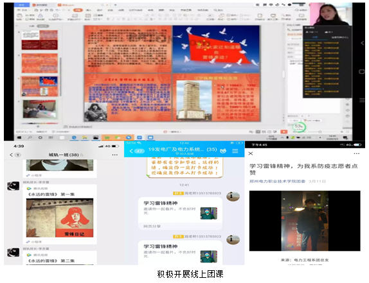
Task: Open the 《永远的雷锋》第一集 video thumbnail
Action: (x=60, y=218)
